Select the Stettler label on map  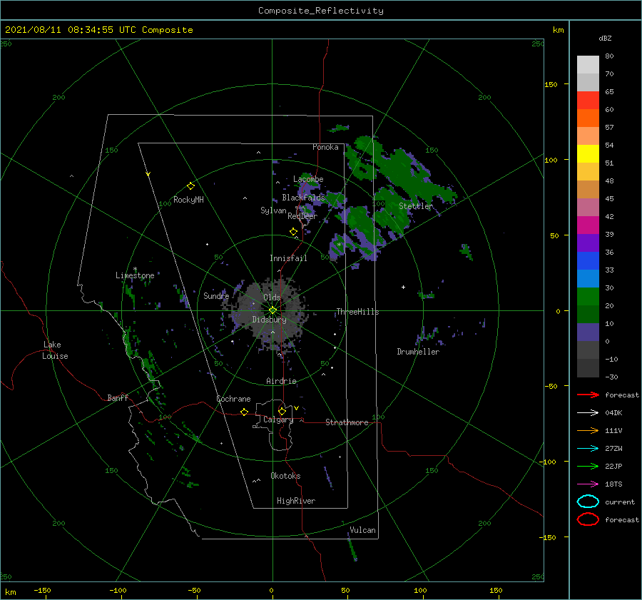pyautogui.click(x=416, y=206)
